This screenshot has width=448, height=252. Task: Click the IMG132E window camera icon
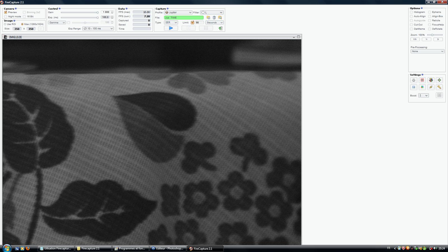[5, 37]
